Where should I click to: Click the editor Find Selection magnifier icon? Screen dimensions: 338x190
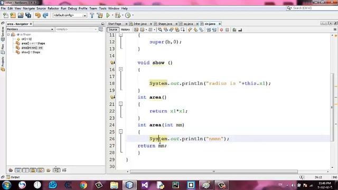[160, 30]
